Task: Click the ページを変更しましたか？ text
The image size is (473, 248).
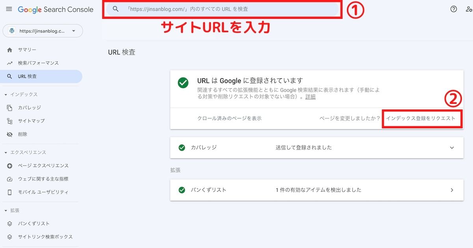Action: (350, 118)
